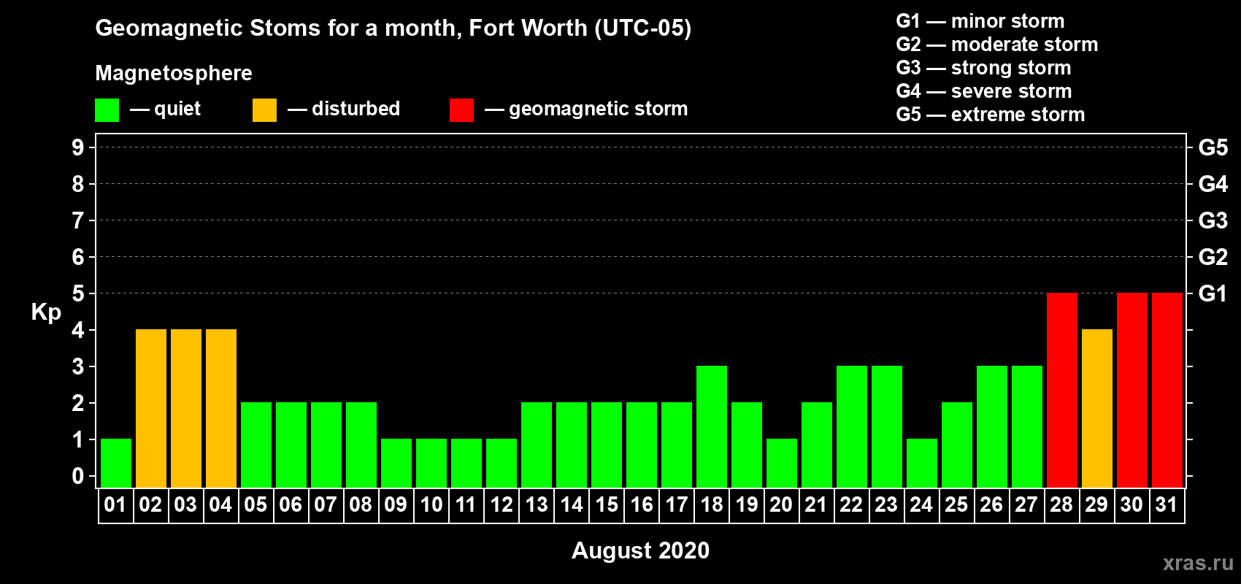Click the Kp axis value '0'

78,476
